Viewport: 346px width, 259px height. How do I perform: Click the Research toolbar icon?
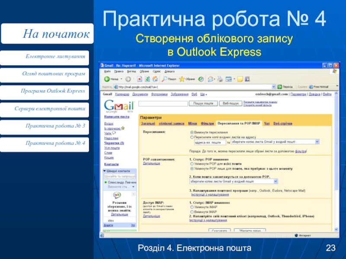pos(247,79)
